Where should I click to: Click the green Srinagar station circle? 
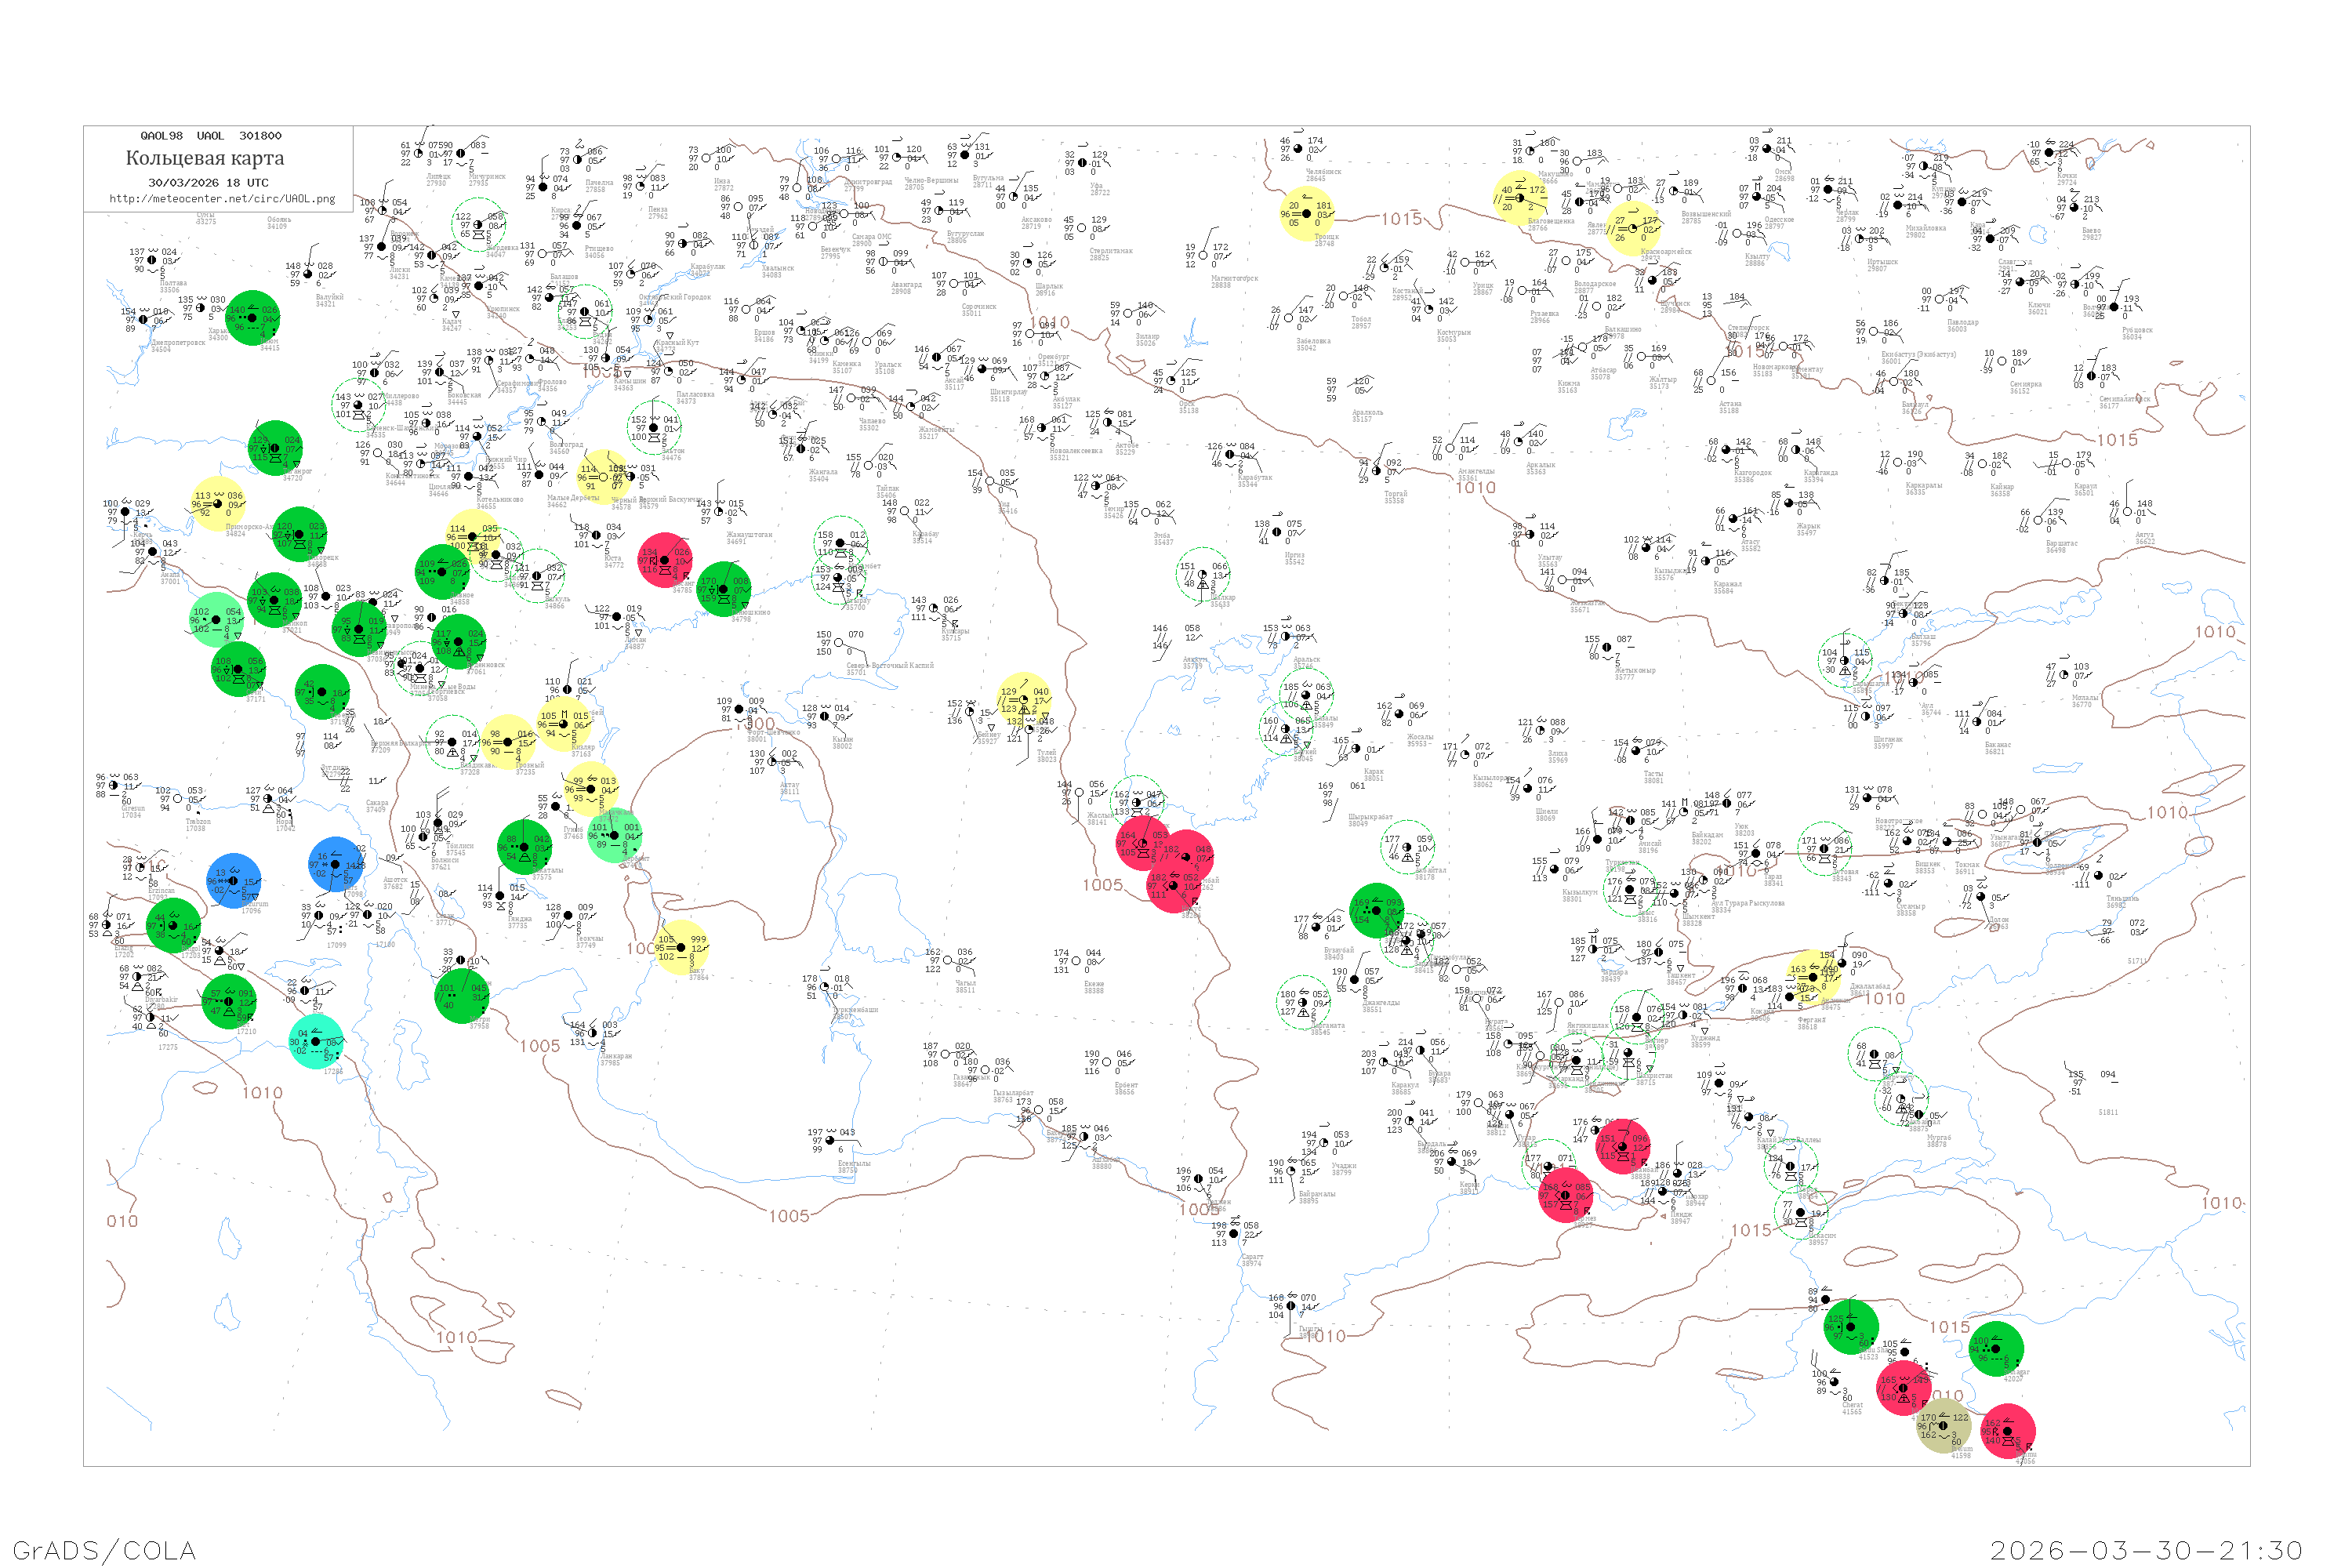coord(1996,1349)
